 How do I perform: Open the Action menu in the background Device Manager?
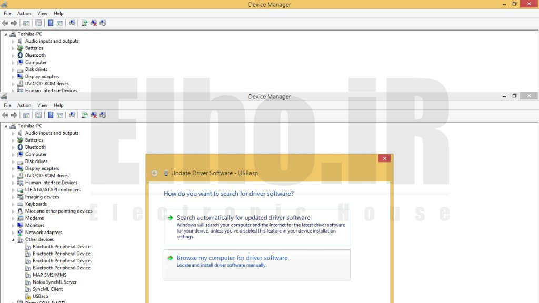[24, 13]
